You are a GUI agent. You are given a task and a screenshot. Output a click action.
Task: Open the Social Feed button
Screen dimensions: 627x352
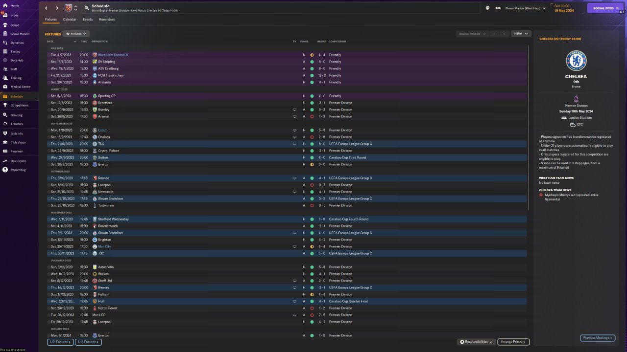tap(605, 8)
